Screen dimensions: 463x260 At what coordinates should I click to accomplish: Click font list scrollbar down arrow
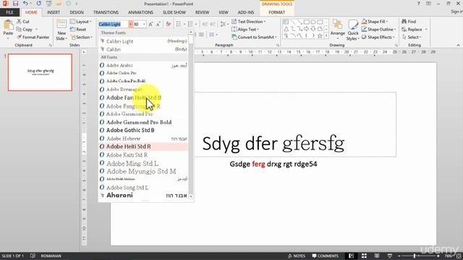pos(191,196)
